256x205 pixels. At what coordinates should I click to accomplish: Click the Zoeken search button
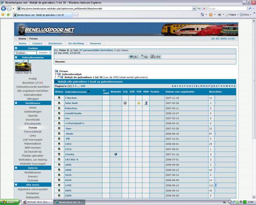43,53
